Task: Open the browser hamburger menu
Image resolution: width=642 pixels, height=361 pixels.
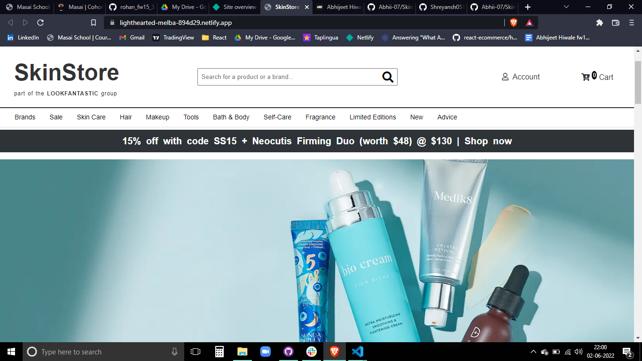Action: coord(631,23)
